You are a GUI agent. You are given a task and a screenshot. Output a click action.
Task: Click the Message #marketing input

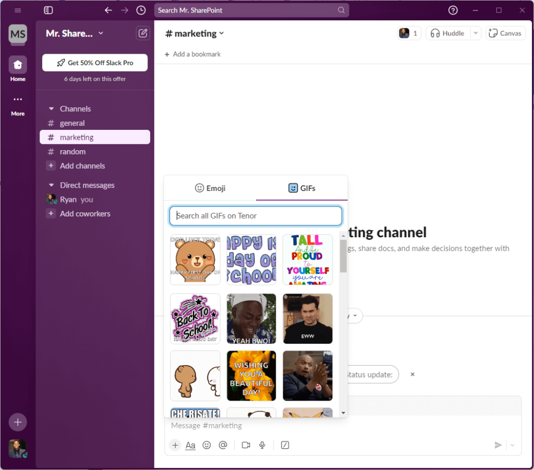point(343,425)
